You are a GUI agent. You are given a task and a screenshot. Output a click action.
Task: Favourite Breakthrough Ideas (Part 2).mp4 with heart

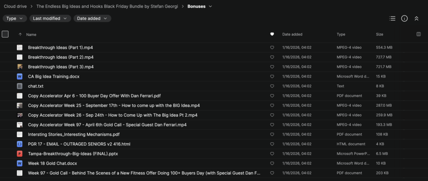coord(272,57)
